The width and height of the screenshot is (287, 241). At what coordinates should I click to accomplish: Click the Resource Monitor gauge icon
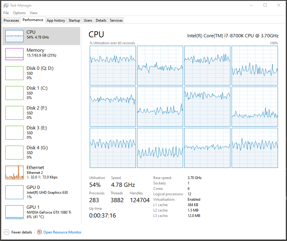pyautogui.click(x=39, y=232)
